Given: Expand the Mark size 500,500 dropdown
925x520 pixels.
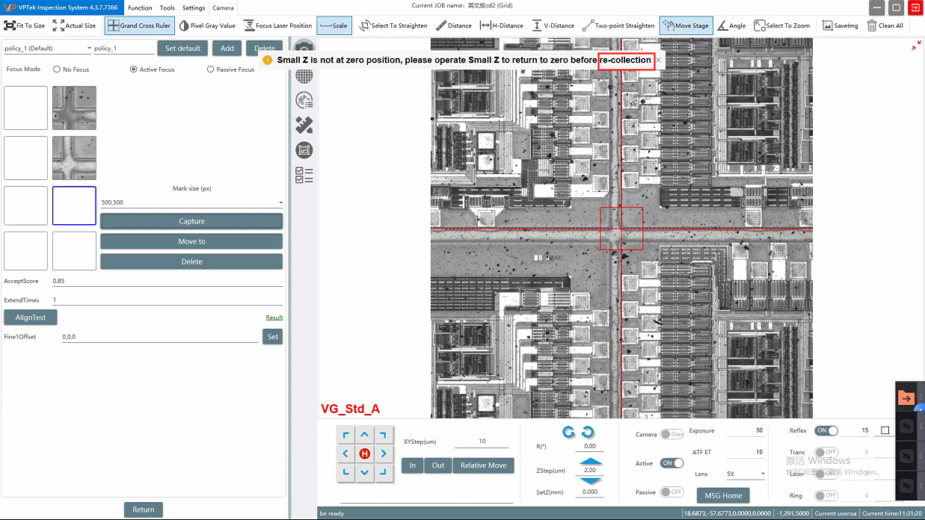Looking at the screenshot, I should (x=191, y=202).
